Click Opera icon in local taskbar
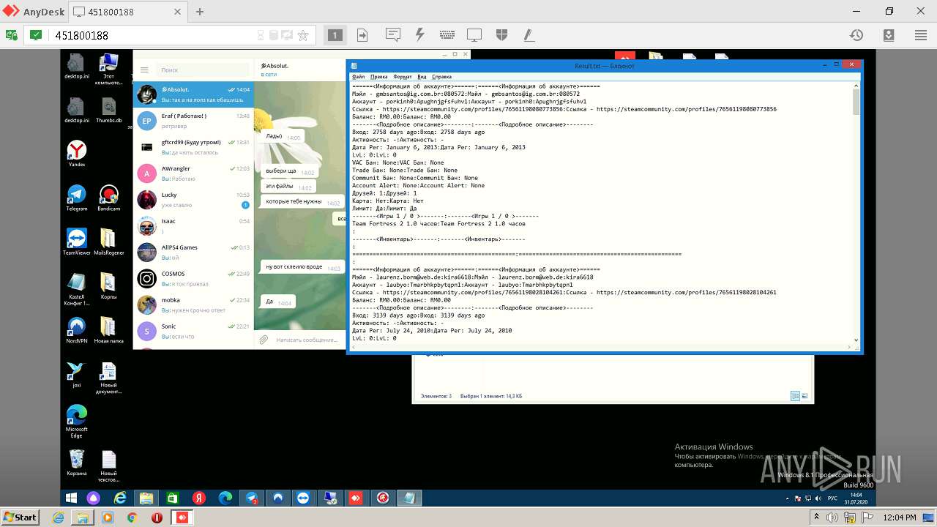The width and height of the screenshot is (937, 527). tap(156, 517)
